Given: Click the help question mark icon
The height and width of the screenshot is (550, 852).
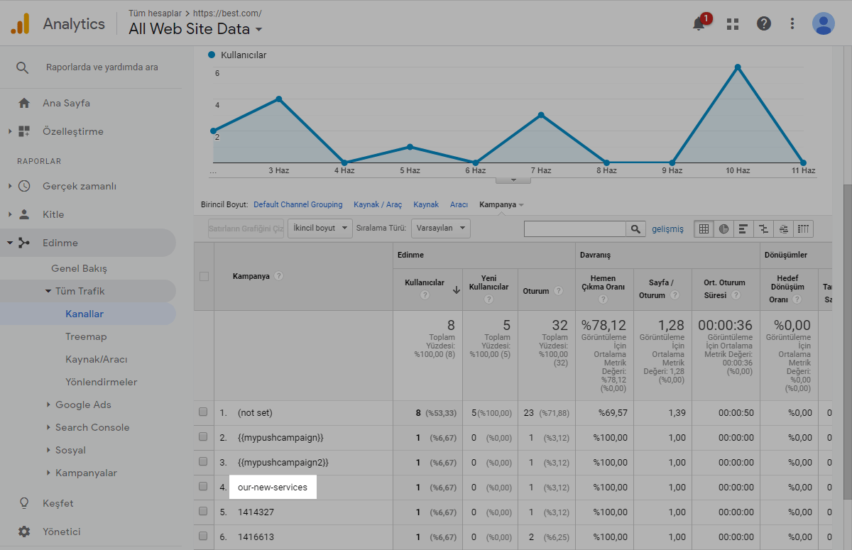Looking at the screenshot, I should click(764, 24).
